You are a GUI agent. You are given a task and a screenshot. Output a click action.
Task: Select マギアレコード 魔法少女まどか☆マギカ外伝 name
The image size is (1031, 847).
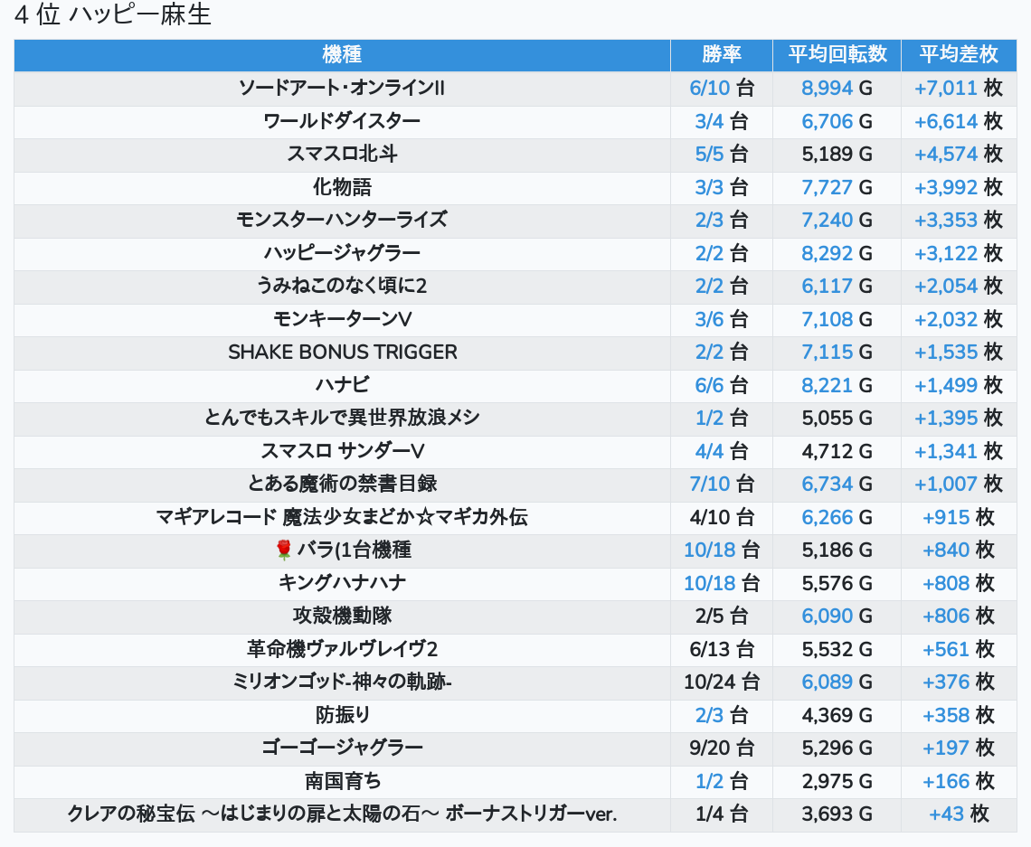342,517
